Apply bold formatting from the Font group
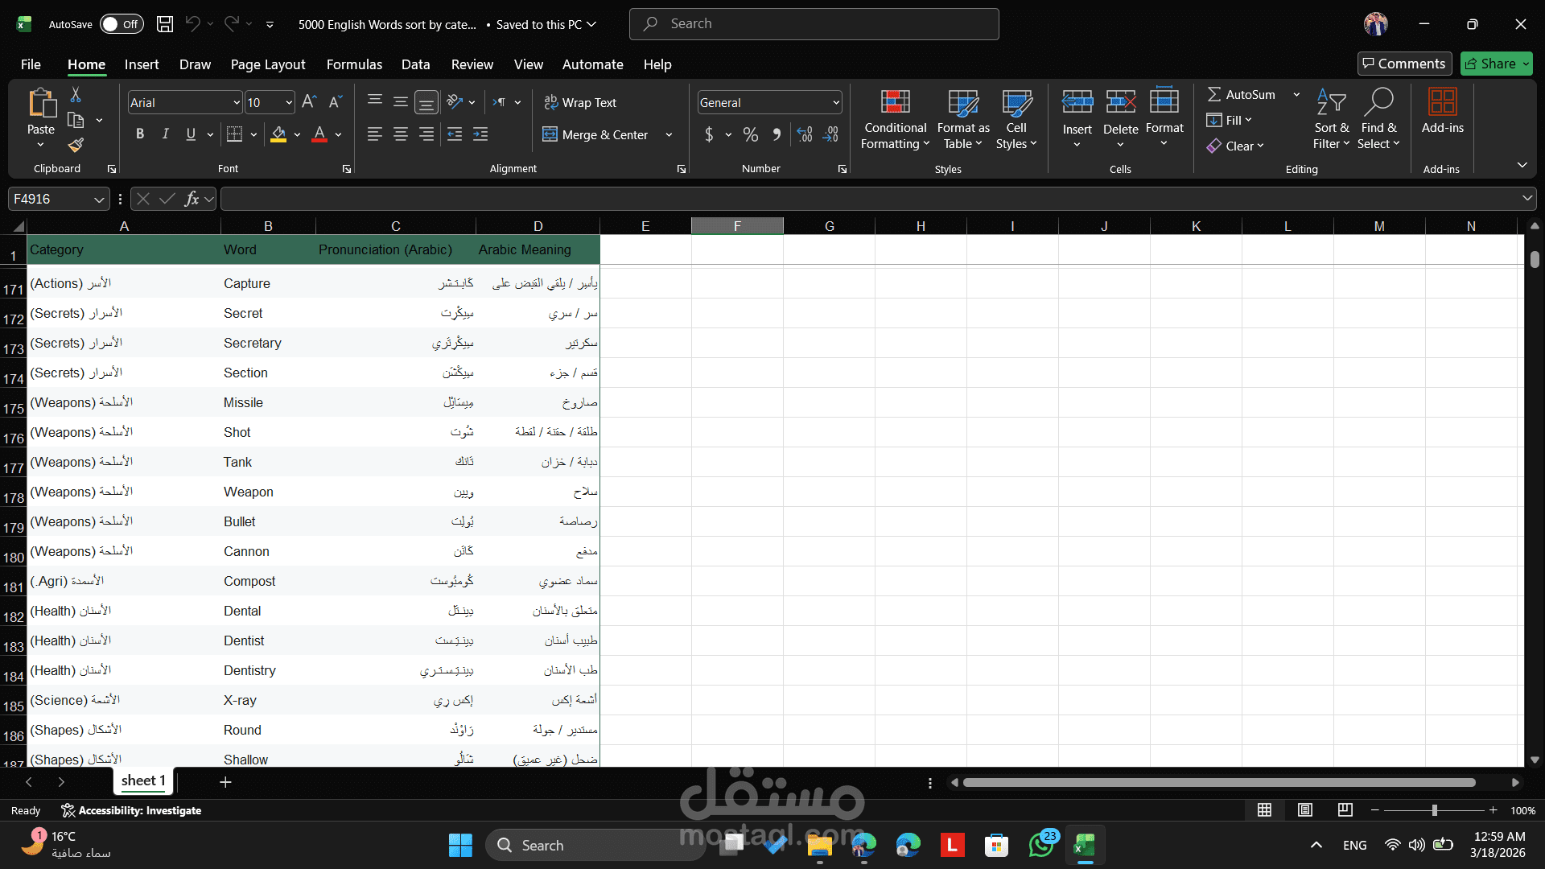Image resolution: width=1545 pixels, height=869 pixels. click(x=139, y=134)
